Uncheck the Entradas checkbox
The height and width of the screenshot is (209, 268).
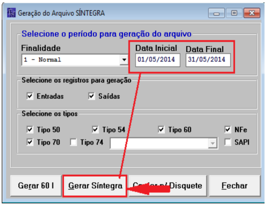(30, 96)
